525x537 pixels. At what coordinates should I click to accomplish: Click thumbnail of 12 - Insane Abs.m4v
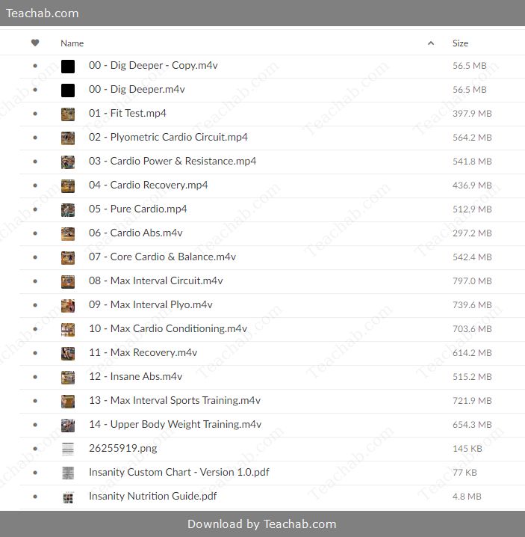point(68,378)
